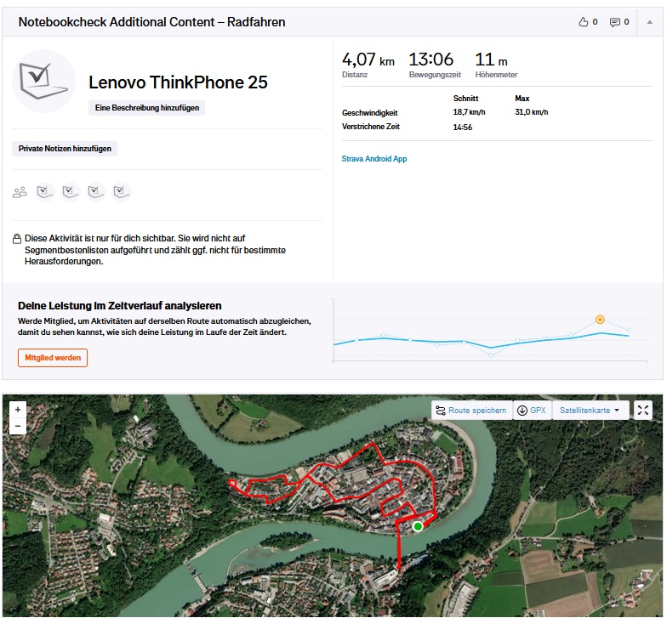Click the orange marker on performance chart

[600, 320]
